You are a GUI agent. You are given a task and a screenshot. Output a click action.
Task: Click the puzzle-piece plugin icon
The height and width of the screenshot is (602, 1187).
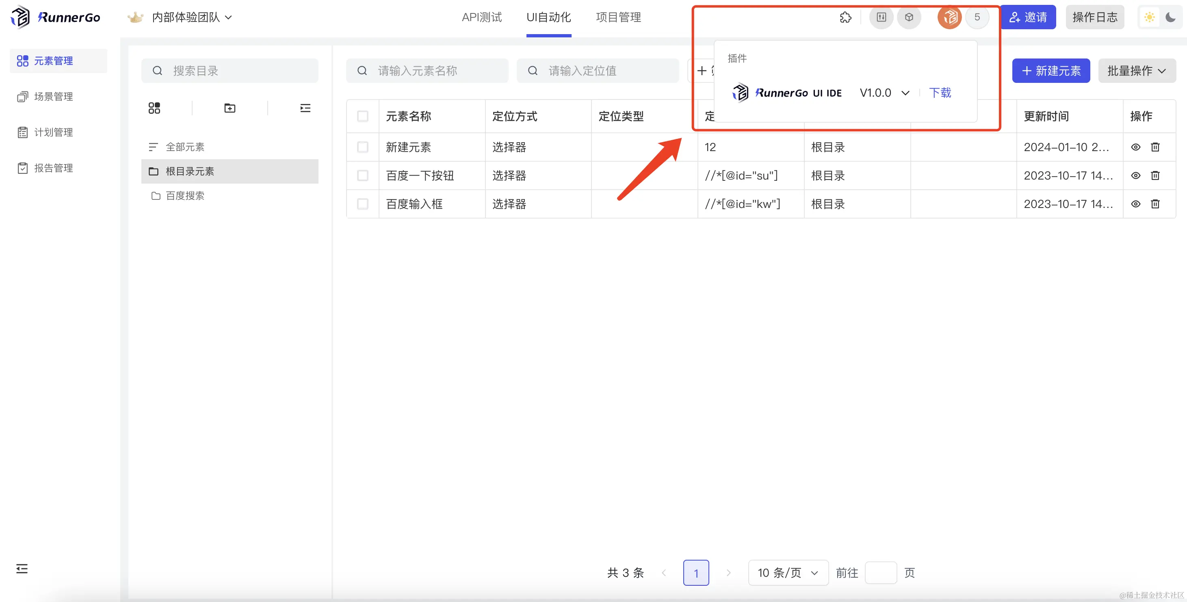(x=845, y=17)
